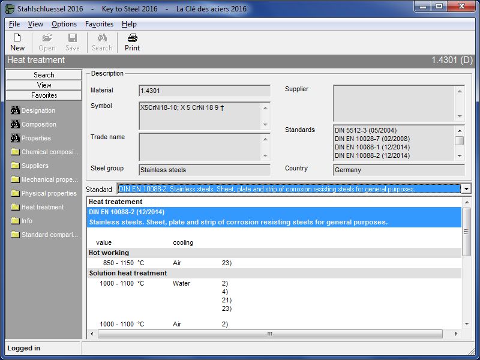Switch to the View panel button

(x=44, y=85)
